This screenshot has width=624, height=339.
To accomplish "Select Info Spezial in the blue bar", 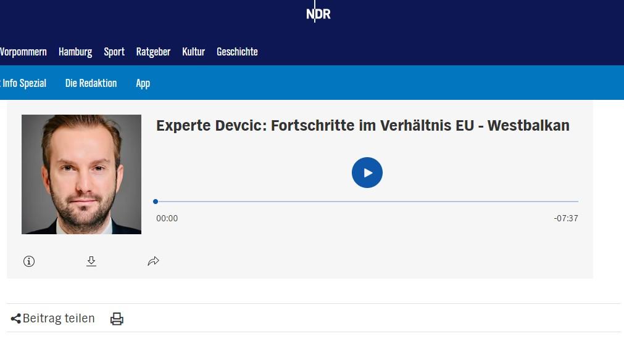I will 23,83.
